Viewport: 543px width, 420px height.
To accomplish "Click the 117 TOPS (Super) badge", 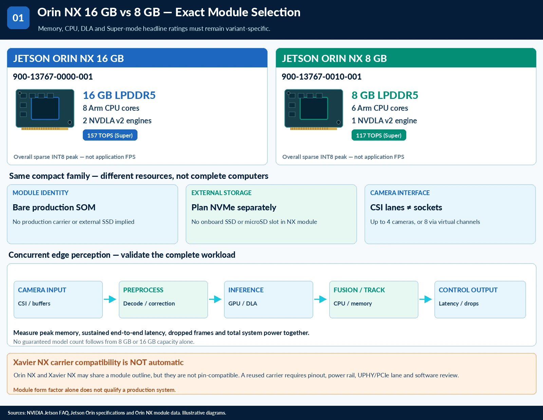I will (379, 135).
